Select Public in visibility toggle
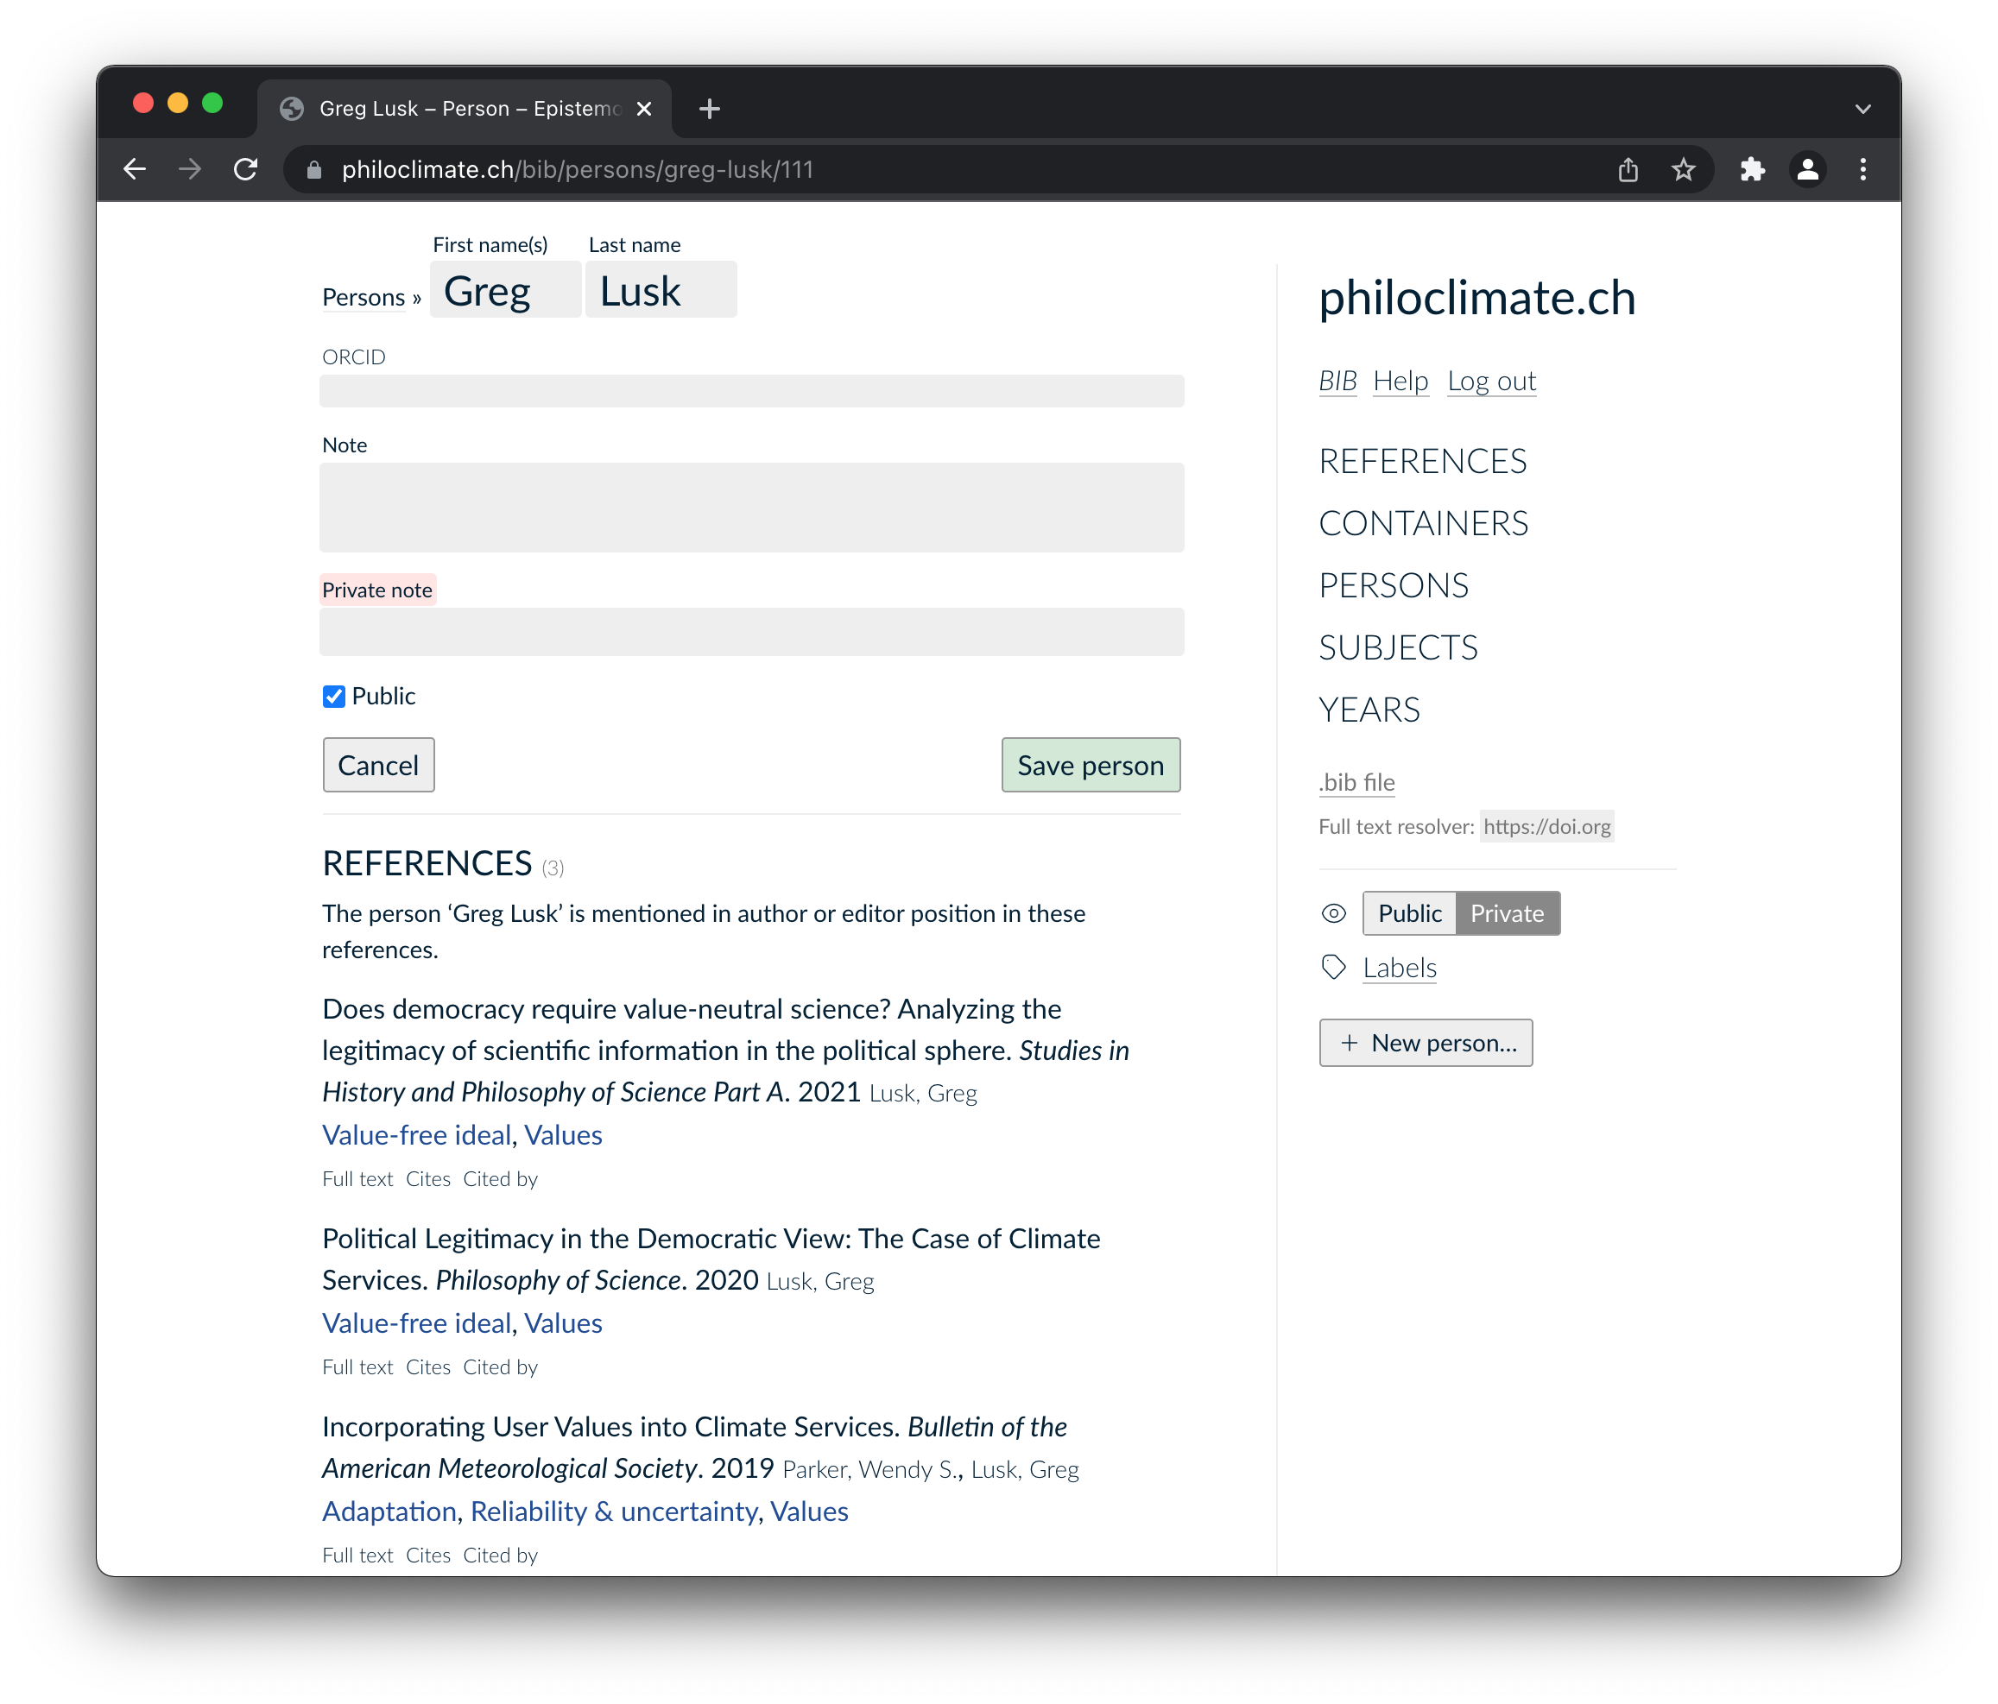Viewport: 1998px width, 1704px height. 1409,912
